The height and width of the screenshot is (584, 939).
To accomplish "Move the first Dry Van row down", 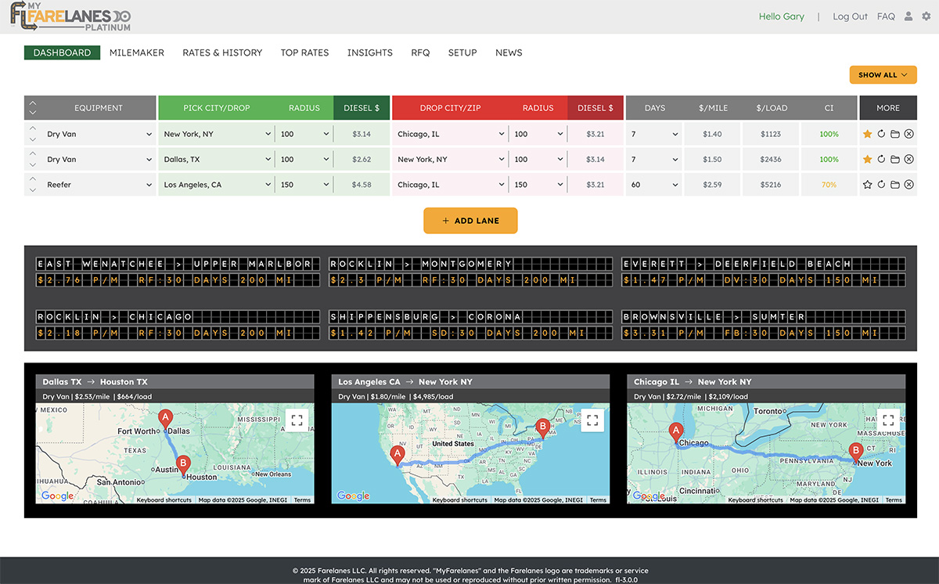I will pyautogui.click(x=33, y=140).
